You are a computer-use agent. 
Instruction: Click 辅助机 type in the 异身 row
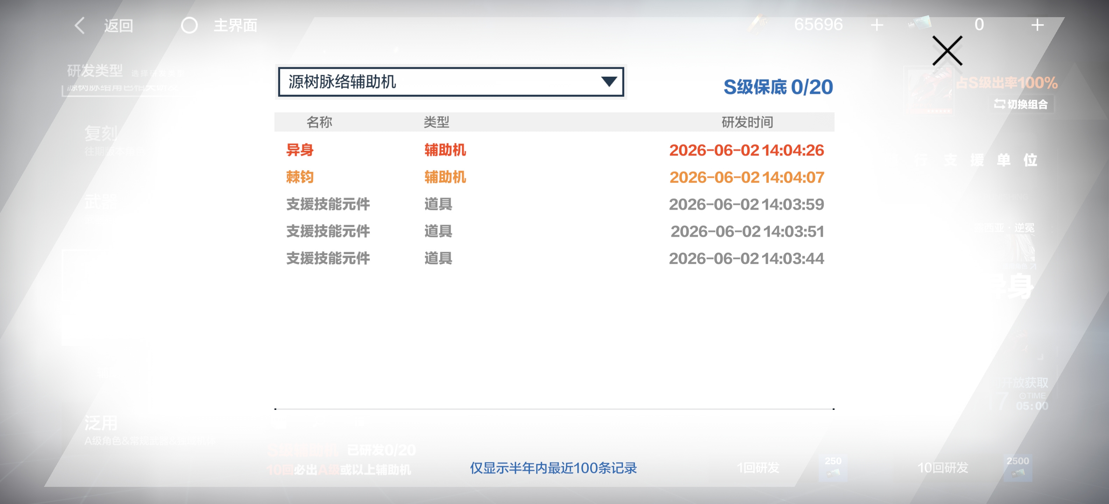[445, 150]
